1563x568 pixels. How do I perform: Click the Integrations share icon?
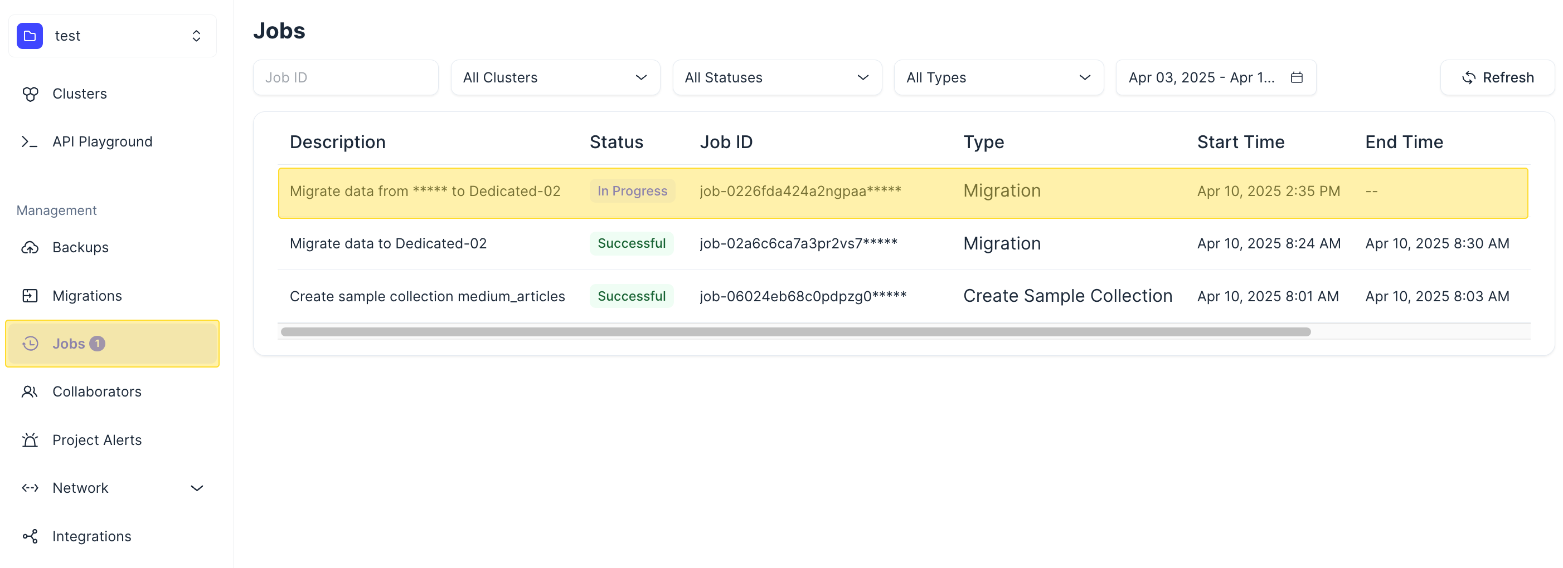click(x=30, y=536)
